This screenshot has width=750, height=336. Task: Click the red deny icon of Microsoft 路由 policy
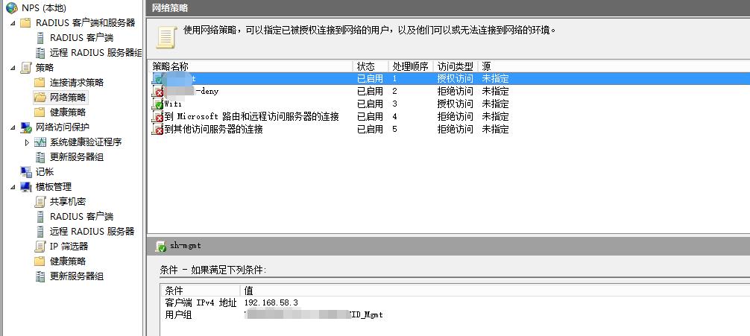(x=158, y=117)
